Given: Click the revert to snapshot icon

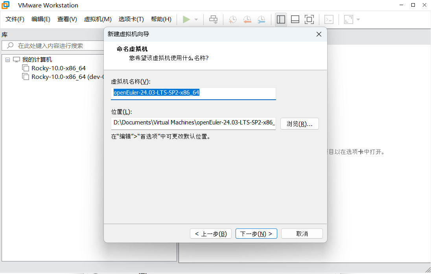Looking at the screenshot, I should point(247,20).
